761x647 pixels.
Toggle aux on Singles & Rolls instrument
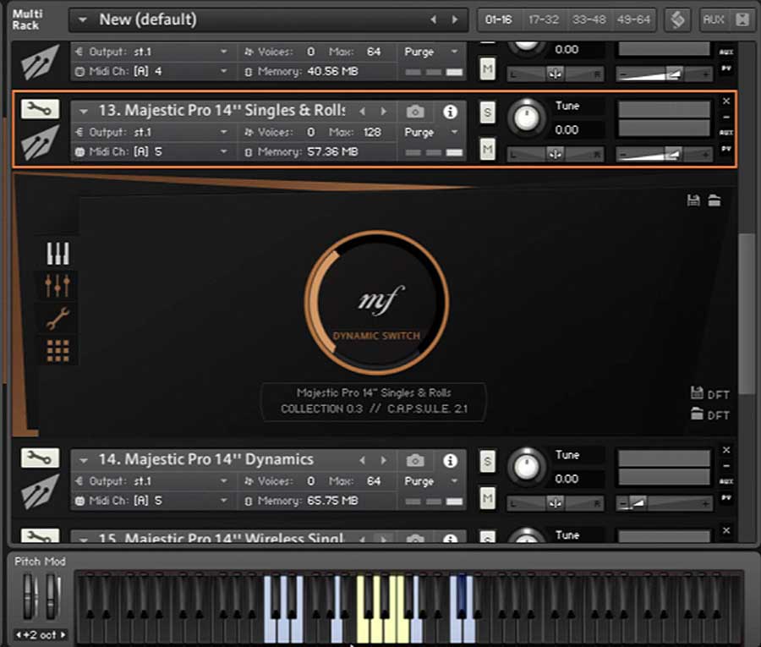pos(726,133)
